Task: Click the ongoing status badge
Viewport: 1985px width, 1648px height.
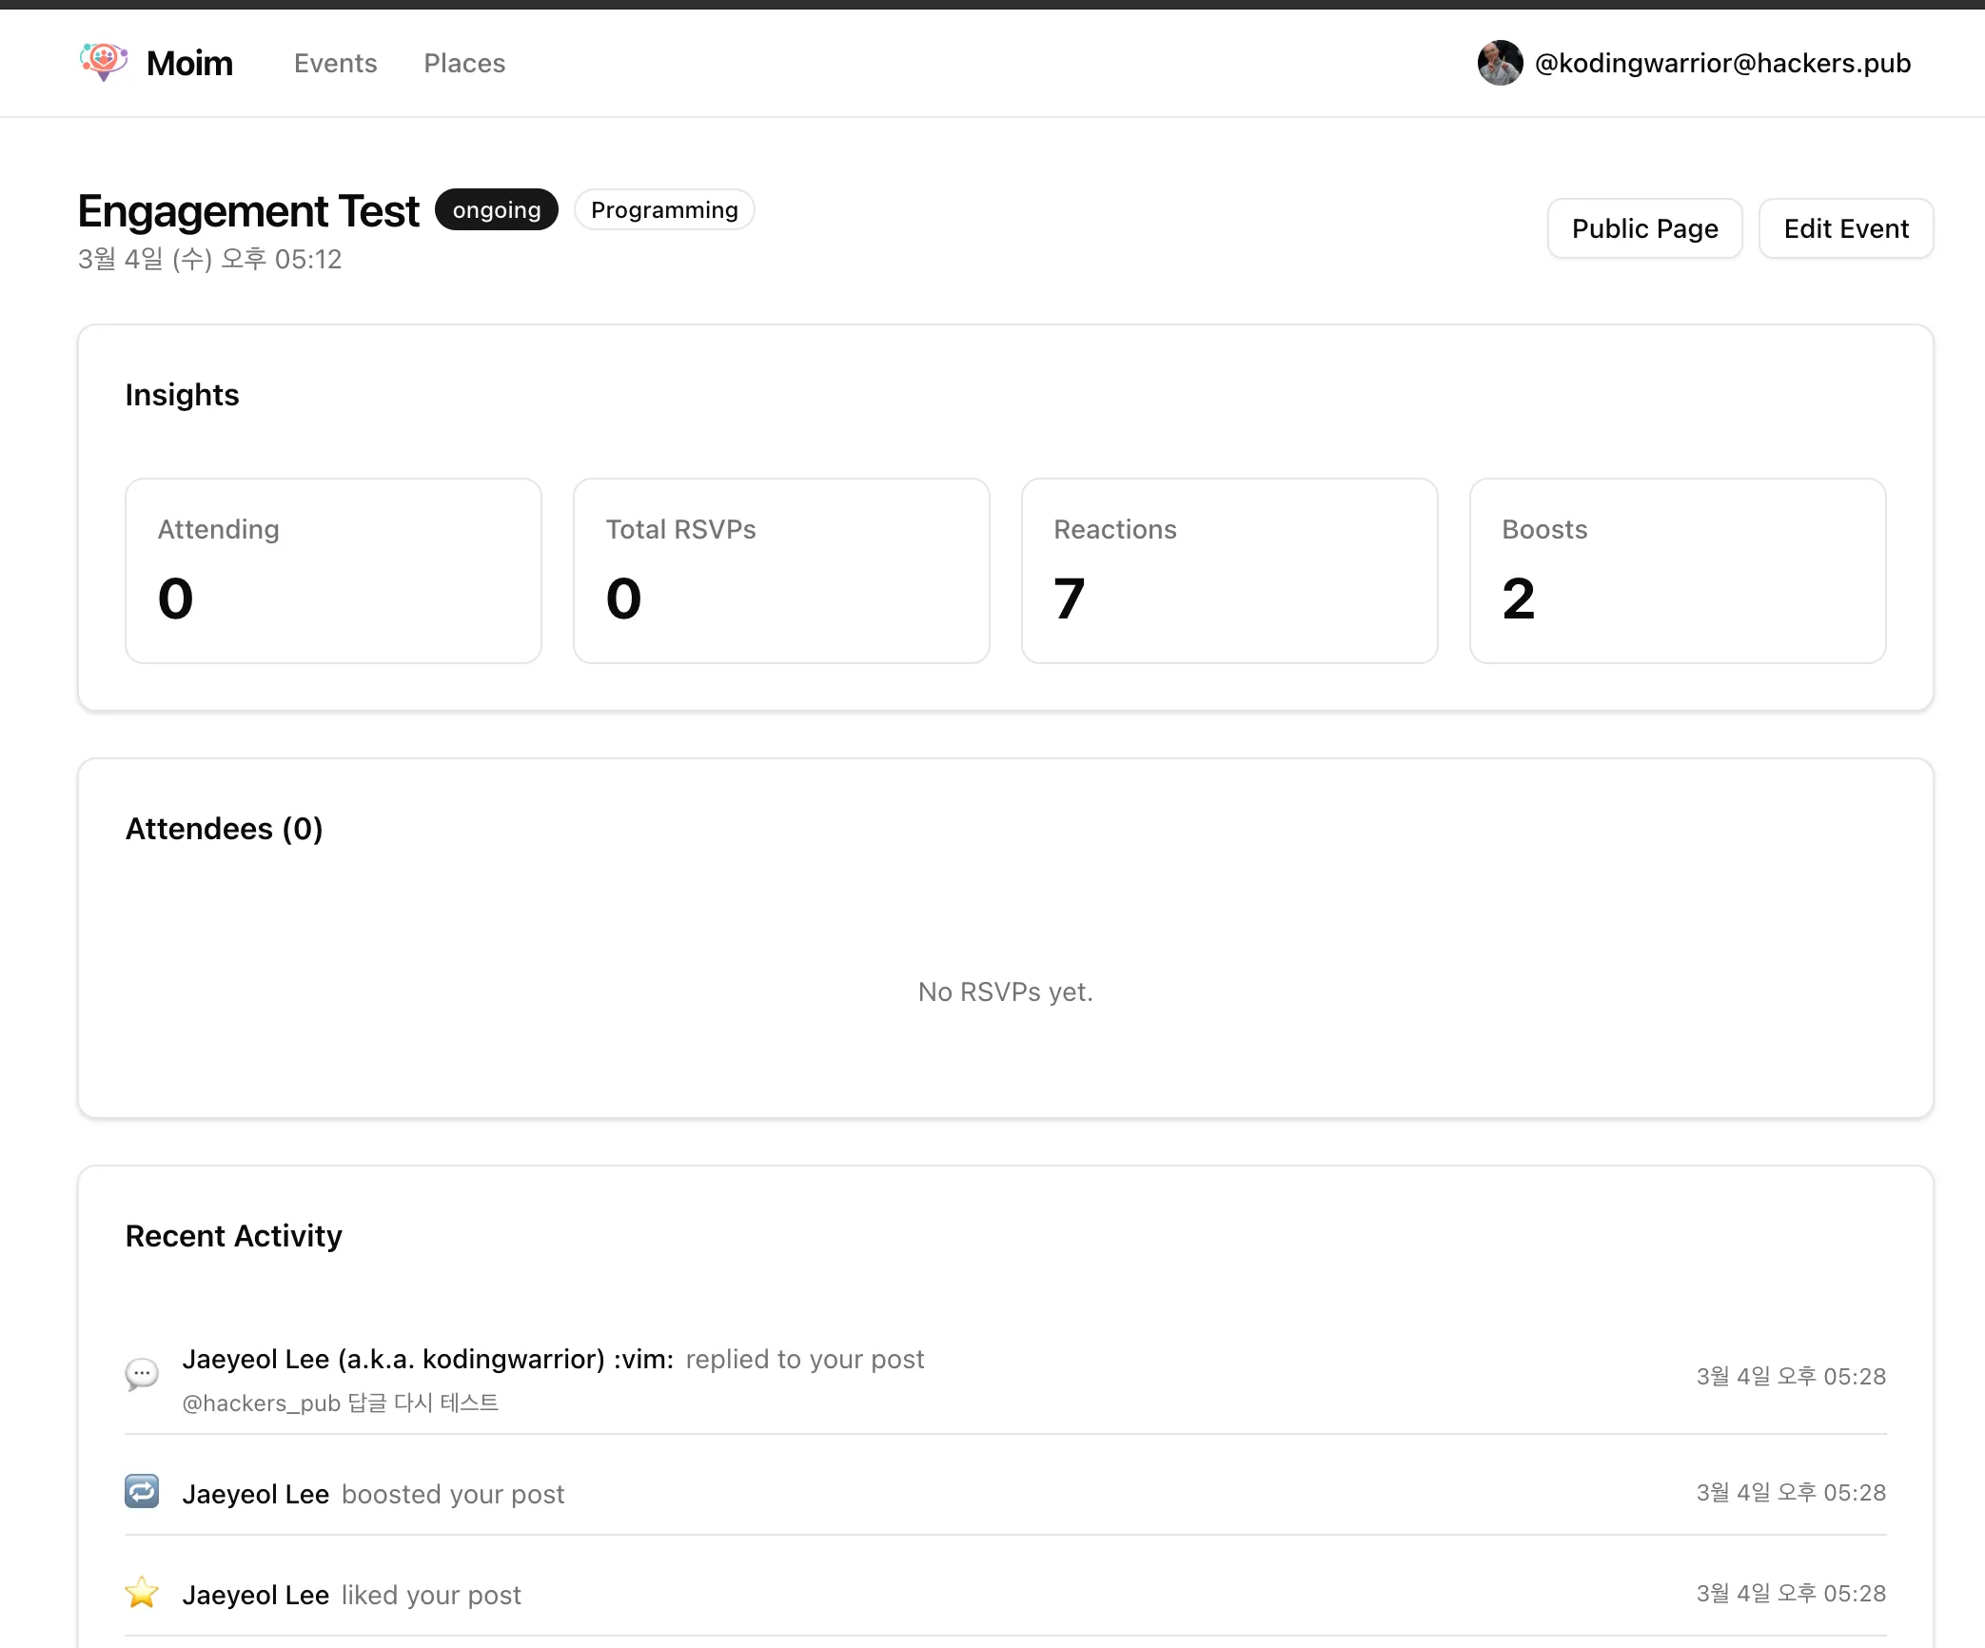Action: [x=496, y=209]
